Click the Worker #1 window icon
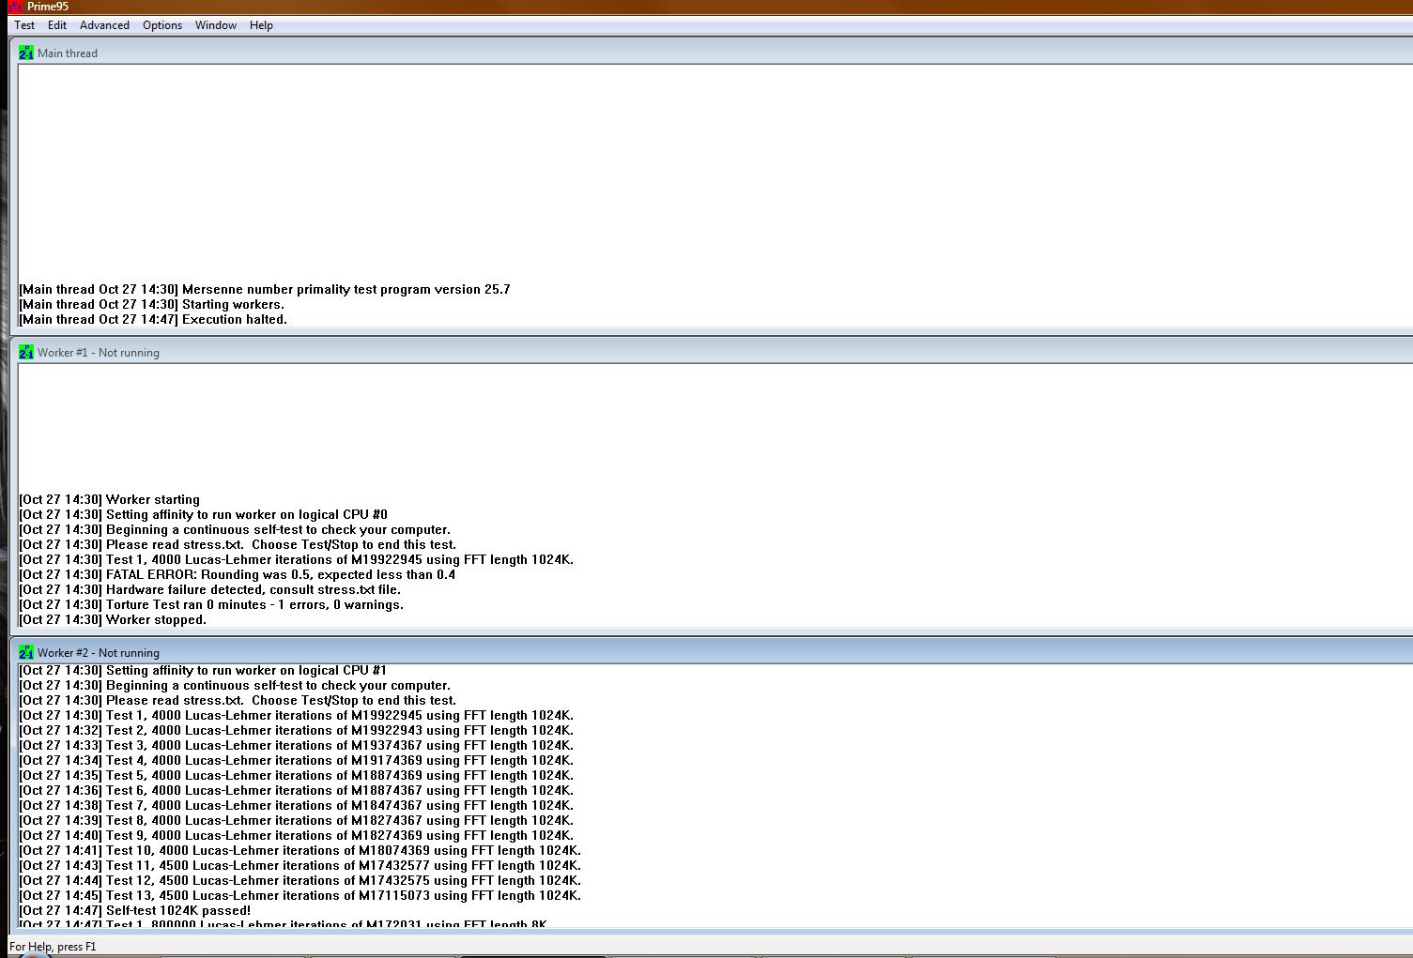 [26, 353]
